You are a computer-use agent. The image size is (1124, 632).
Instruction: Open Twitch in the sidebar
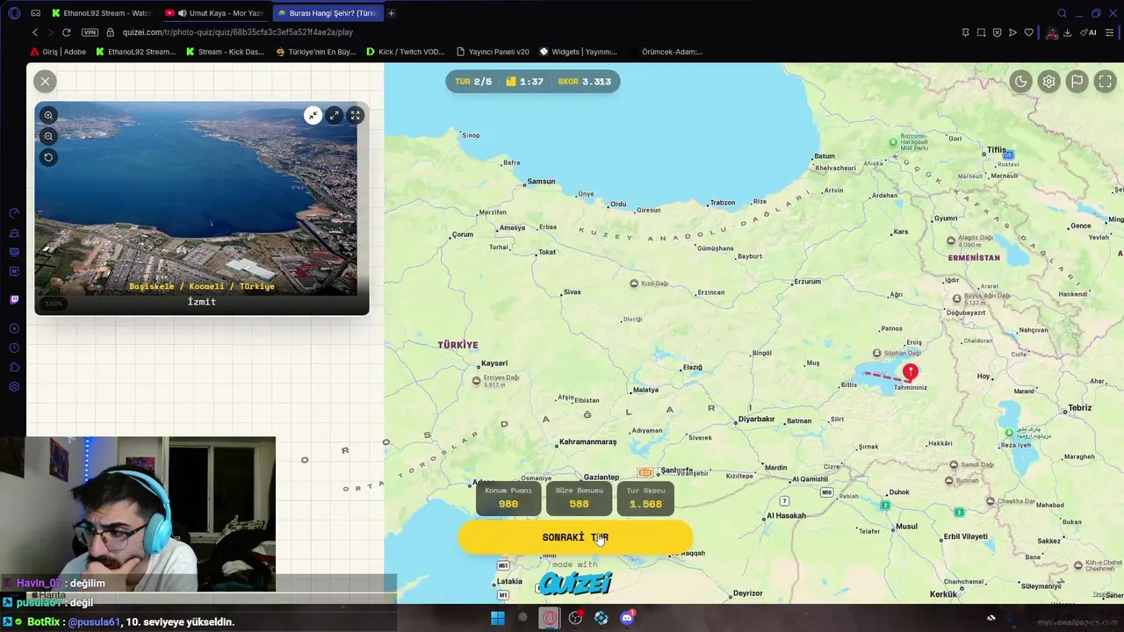[14, 299]
